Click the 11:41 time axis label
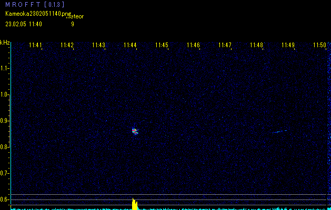Image resolution: width=331 pixels, height=210 pixels. click(x=35, y=45)
